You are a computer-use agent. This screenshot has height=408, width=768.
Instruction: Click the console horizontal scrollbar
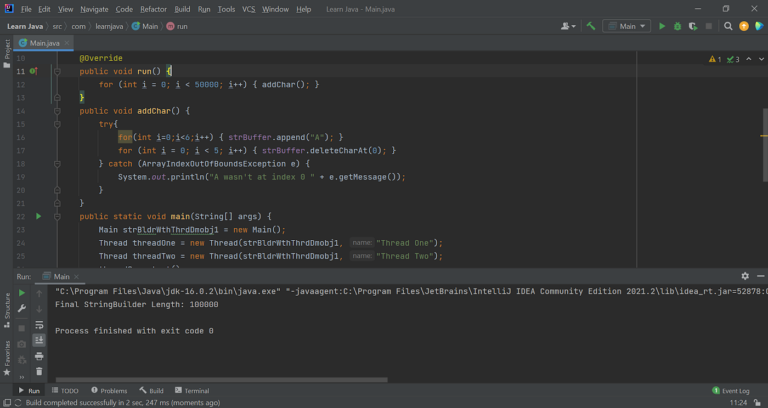(x=222, y=379)
